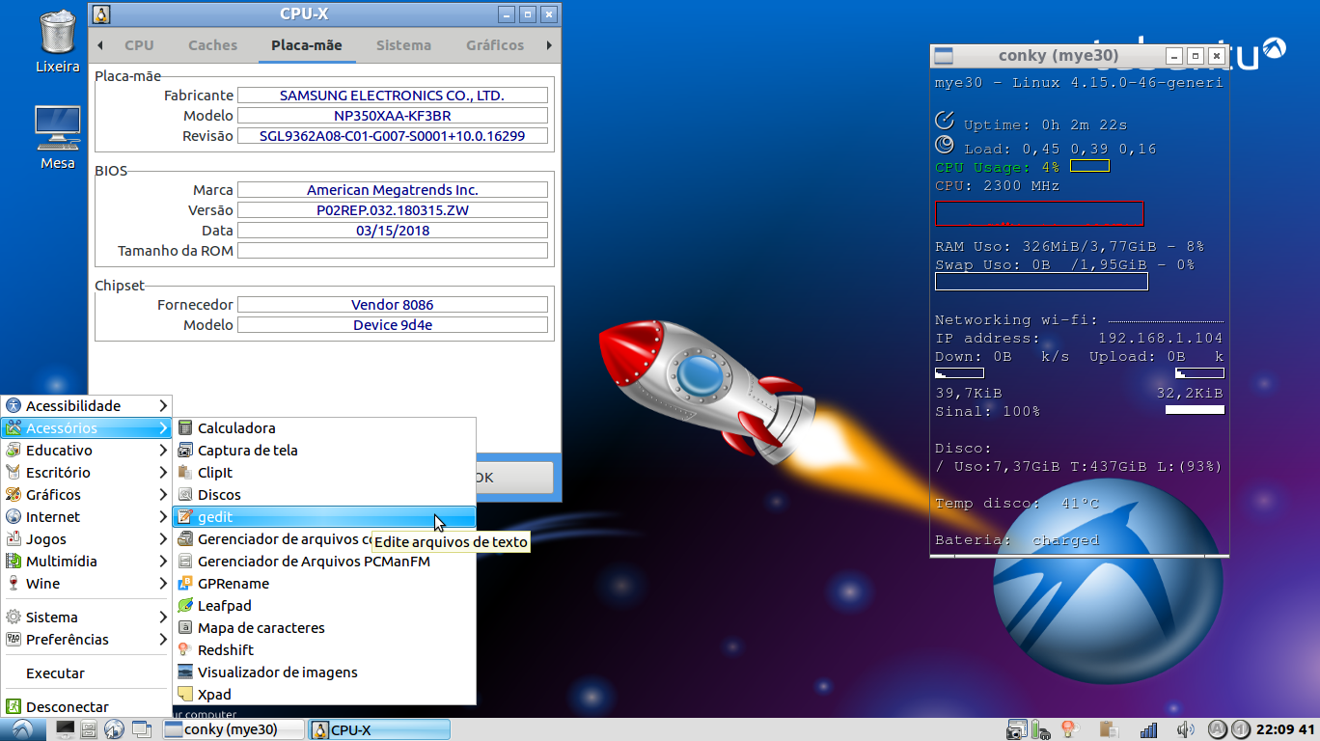Open the Redshift lightbulb tray icon
Image resolution: width=1320 pixels, height=741 pixels.
point(1068,729)
